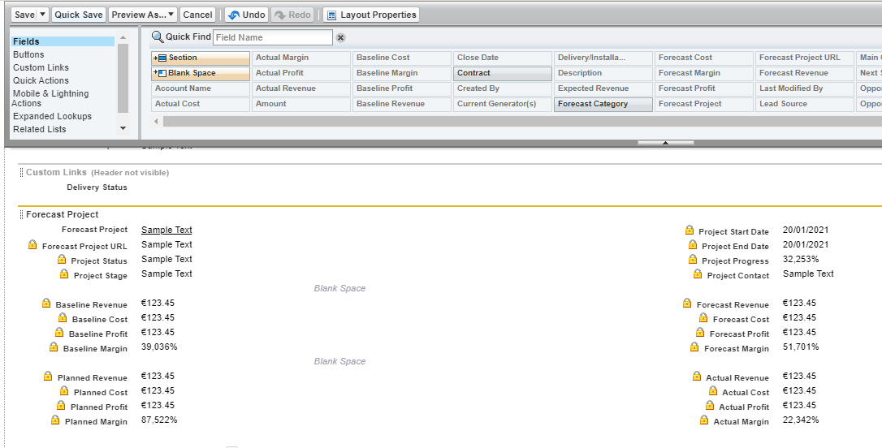Click the lock icon beside Planned Profit
Image resolution: width=882 pixels, height=448 pixels.
pos(61,405)
